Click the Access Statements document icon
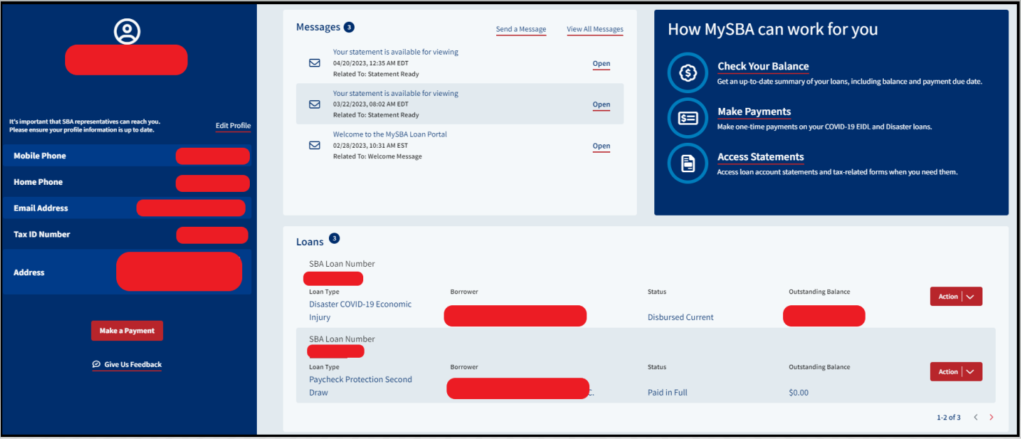The width and height of the screenshot is (1021, 439). tap(688, 164)
